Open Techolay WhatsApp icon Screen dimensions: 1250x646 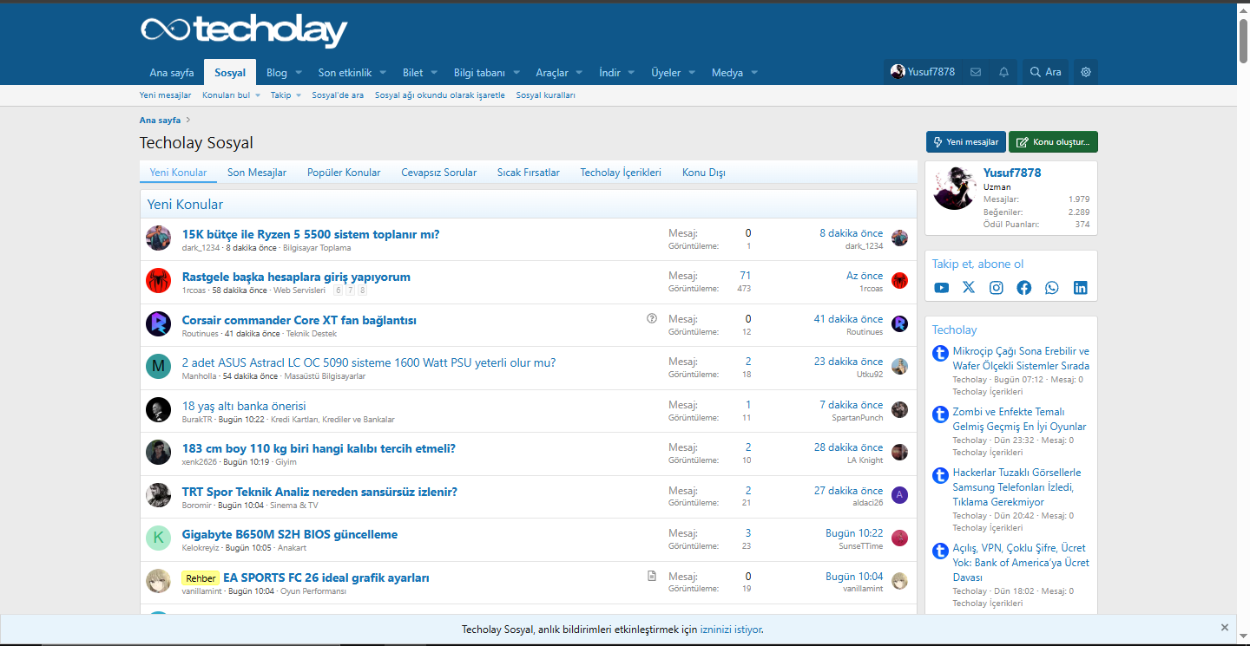[x=1052, y=288]
